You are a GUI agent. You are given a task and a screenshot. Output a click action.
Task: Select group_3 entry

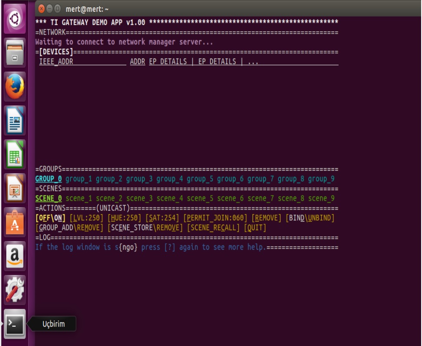click(139, 179)
